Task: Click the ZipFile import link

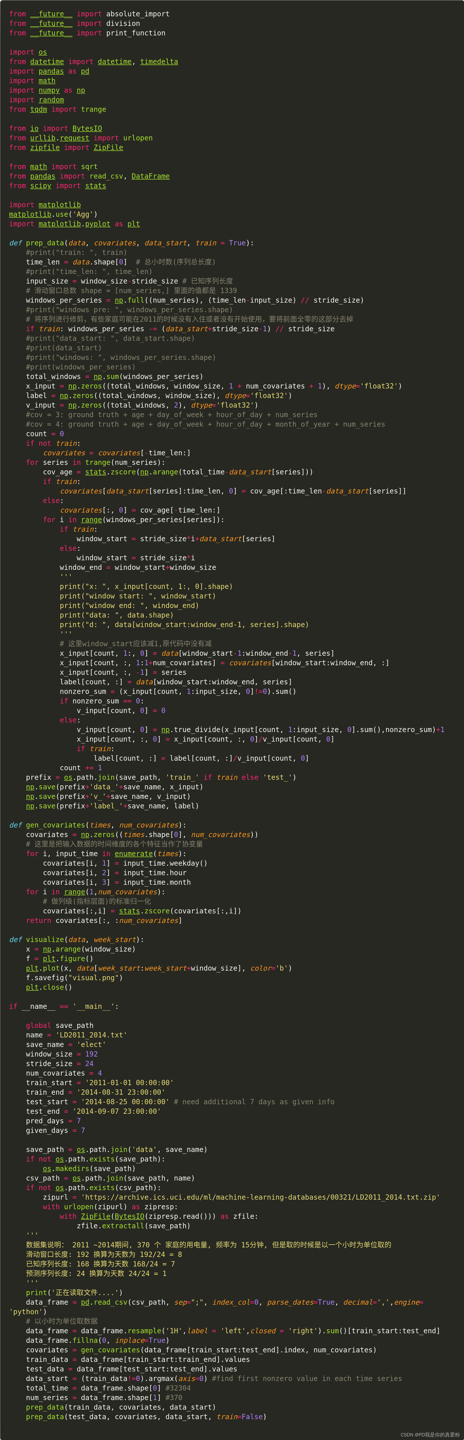Action: point(109,147)
